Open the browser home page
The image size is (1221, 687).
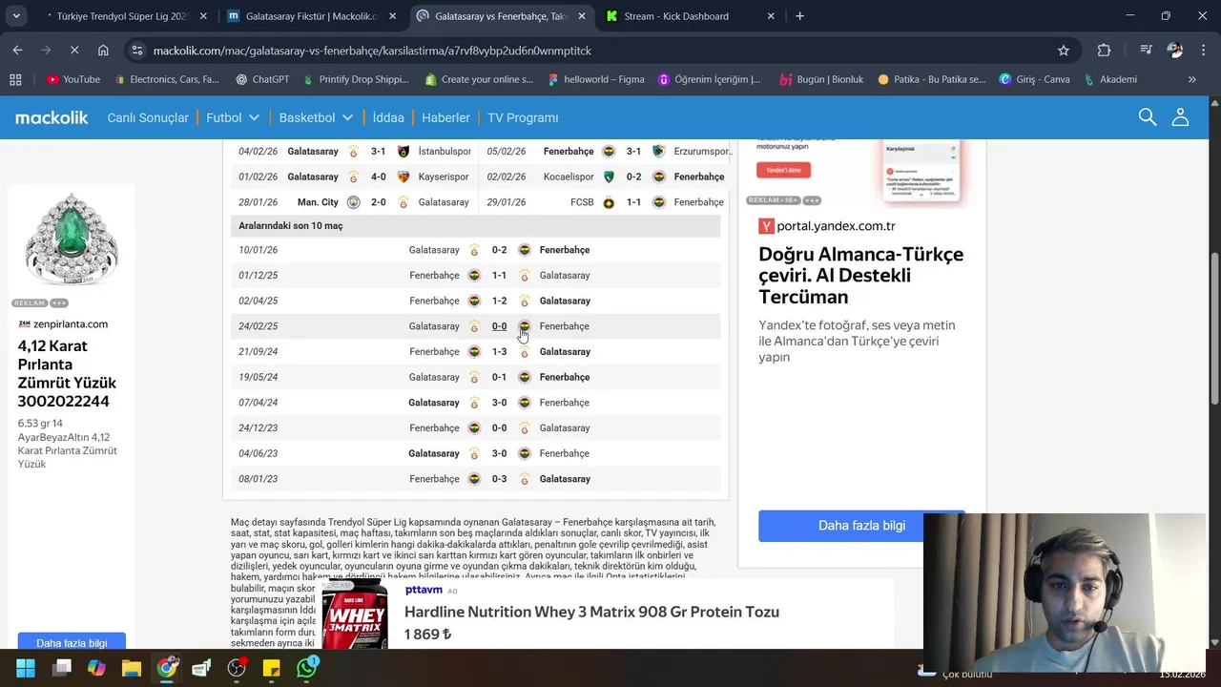point(103,51)
